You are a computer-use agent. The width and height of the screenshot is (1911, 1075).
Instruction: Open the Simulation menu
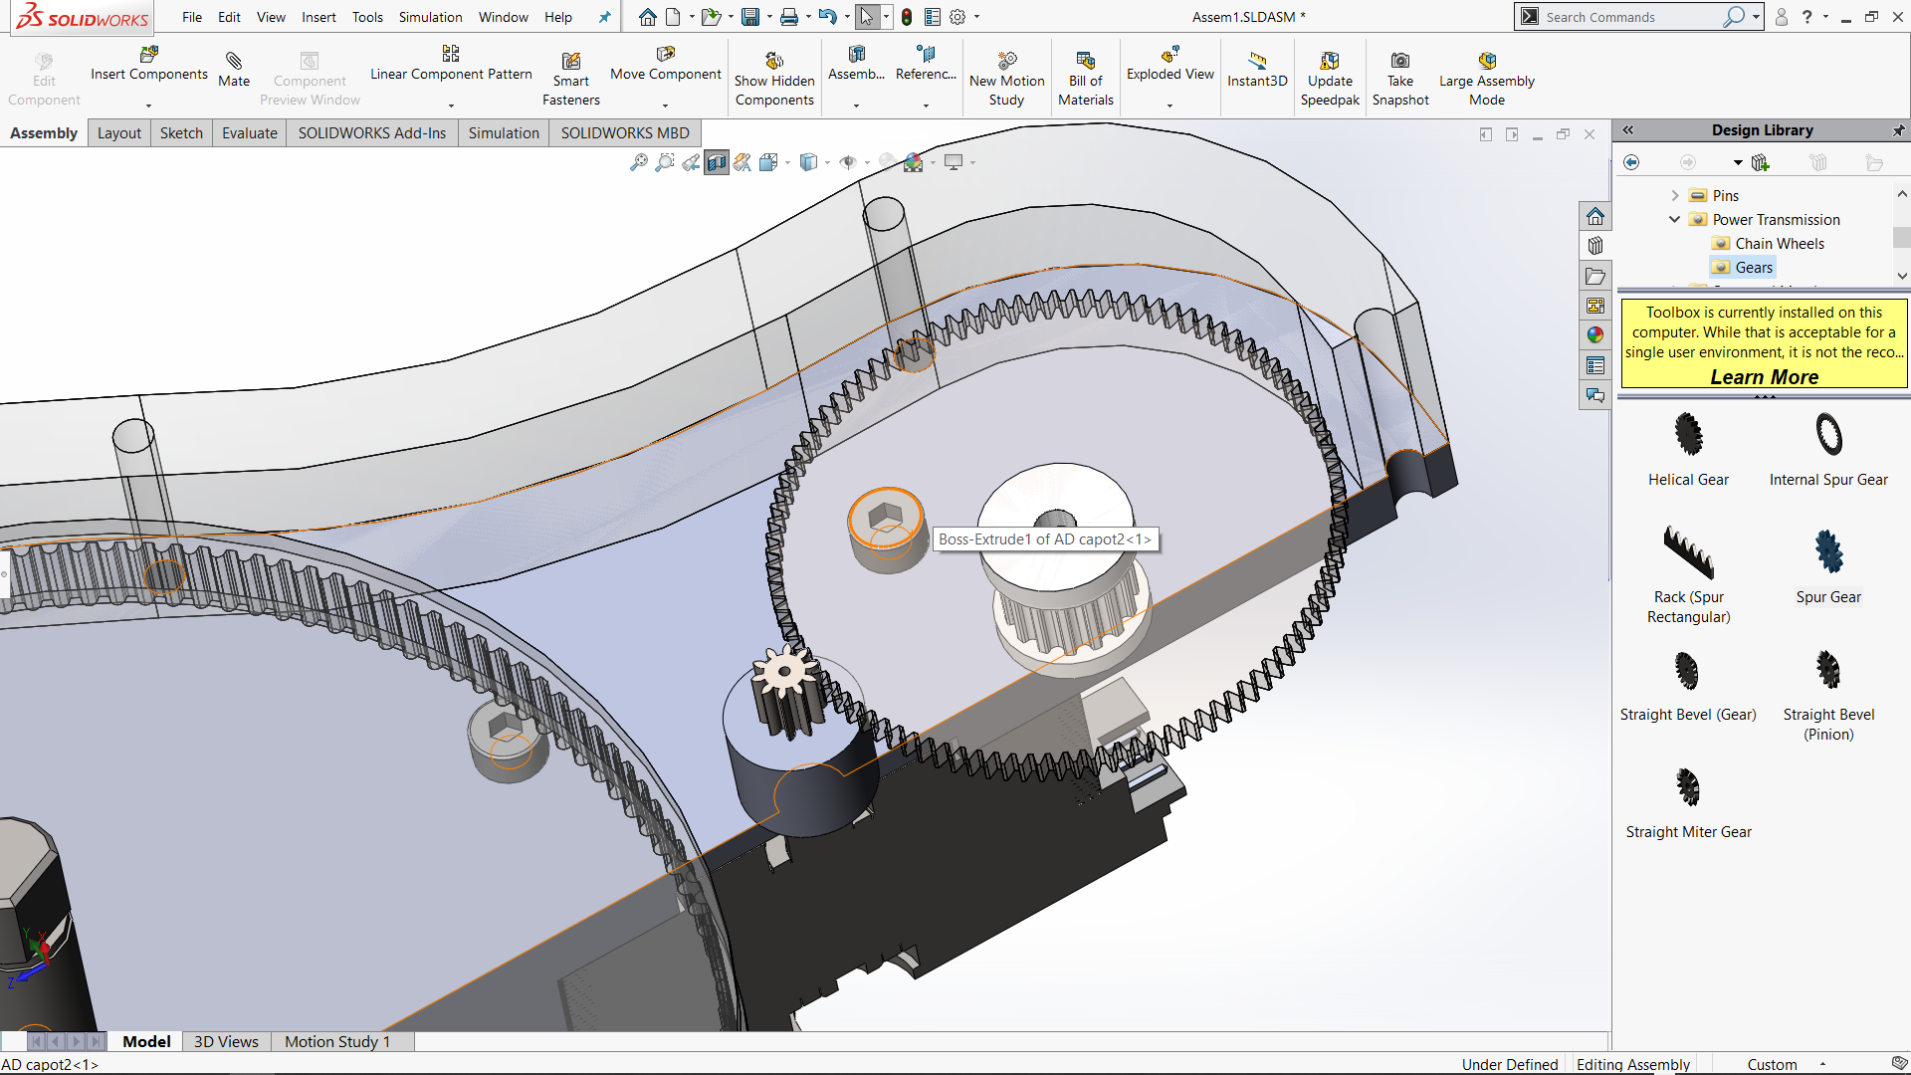(x=430, y=17)
